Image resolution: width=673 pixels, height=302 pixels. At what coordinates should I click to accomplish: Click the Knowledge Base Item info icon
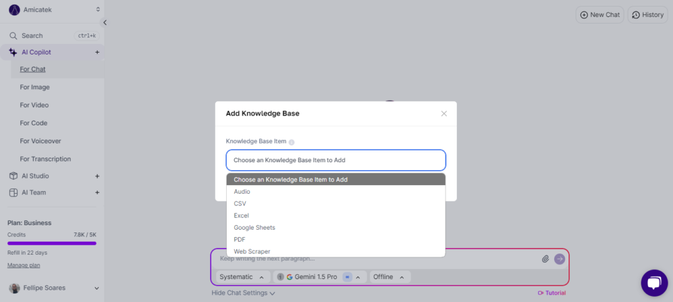click(x=291, y=142)
